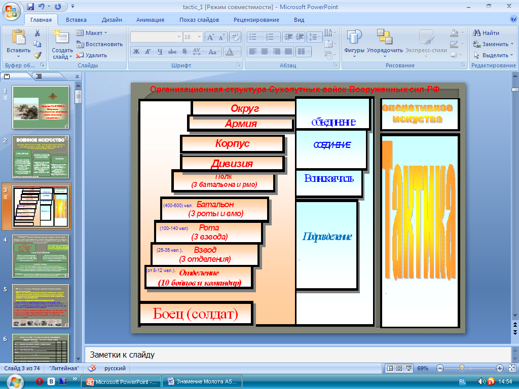
Task: Adjust the zoom slider handle
Action: tap(462, 368)
